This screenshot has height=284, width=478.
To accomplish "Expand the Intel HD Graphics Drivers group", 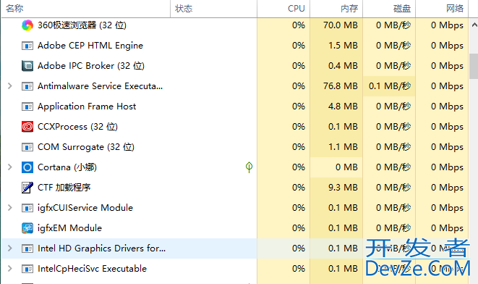I will 9,248.
